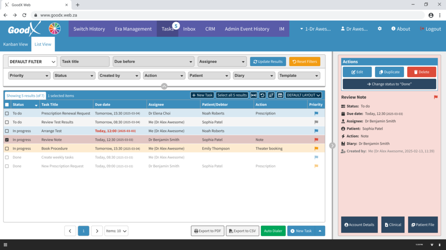The image size is (446, 250).
Task: Expand New Task options arrow
Action: pos(320,231)
